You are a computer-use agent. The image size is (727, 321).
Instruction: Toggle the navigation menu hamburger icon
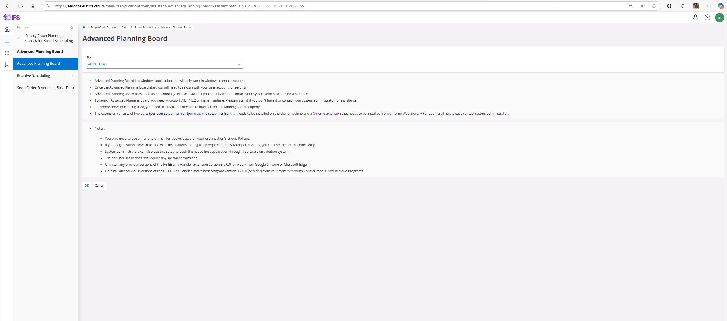coord(7,41)
